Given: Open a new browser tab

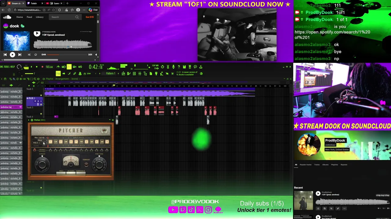Looking at the screenshot, I should point(67,3).
